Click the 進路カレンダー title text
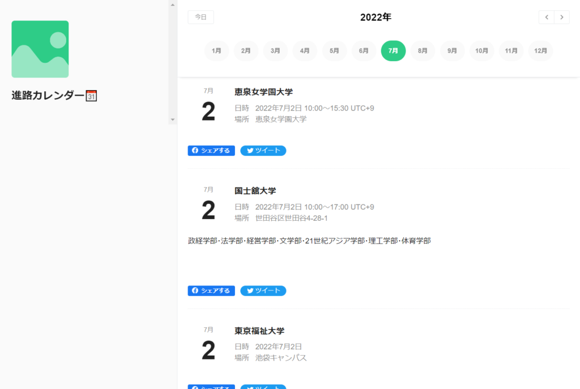The image size is (580, 389). coord(48,95)
